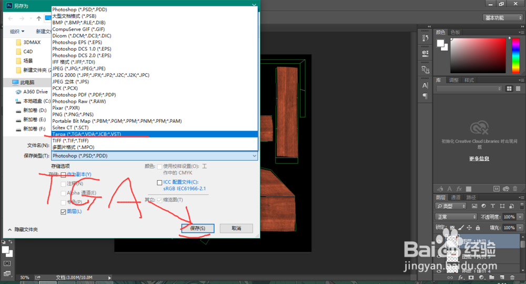Toggle layer filter on/off switch
526x284 pixels.
point(522,205)
